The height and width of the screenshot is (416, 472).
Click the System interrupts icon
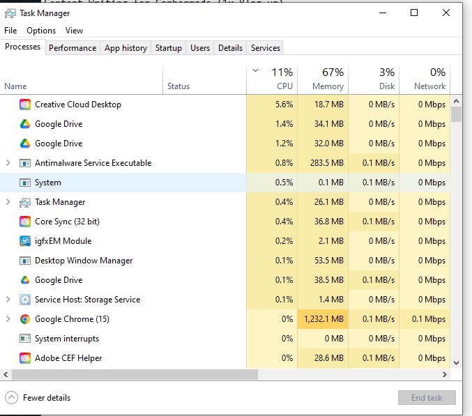coord(25,339)
